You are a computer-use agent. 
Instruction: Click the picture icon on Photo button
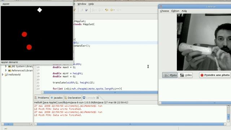166,75
